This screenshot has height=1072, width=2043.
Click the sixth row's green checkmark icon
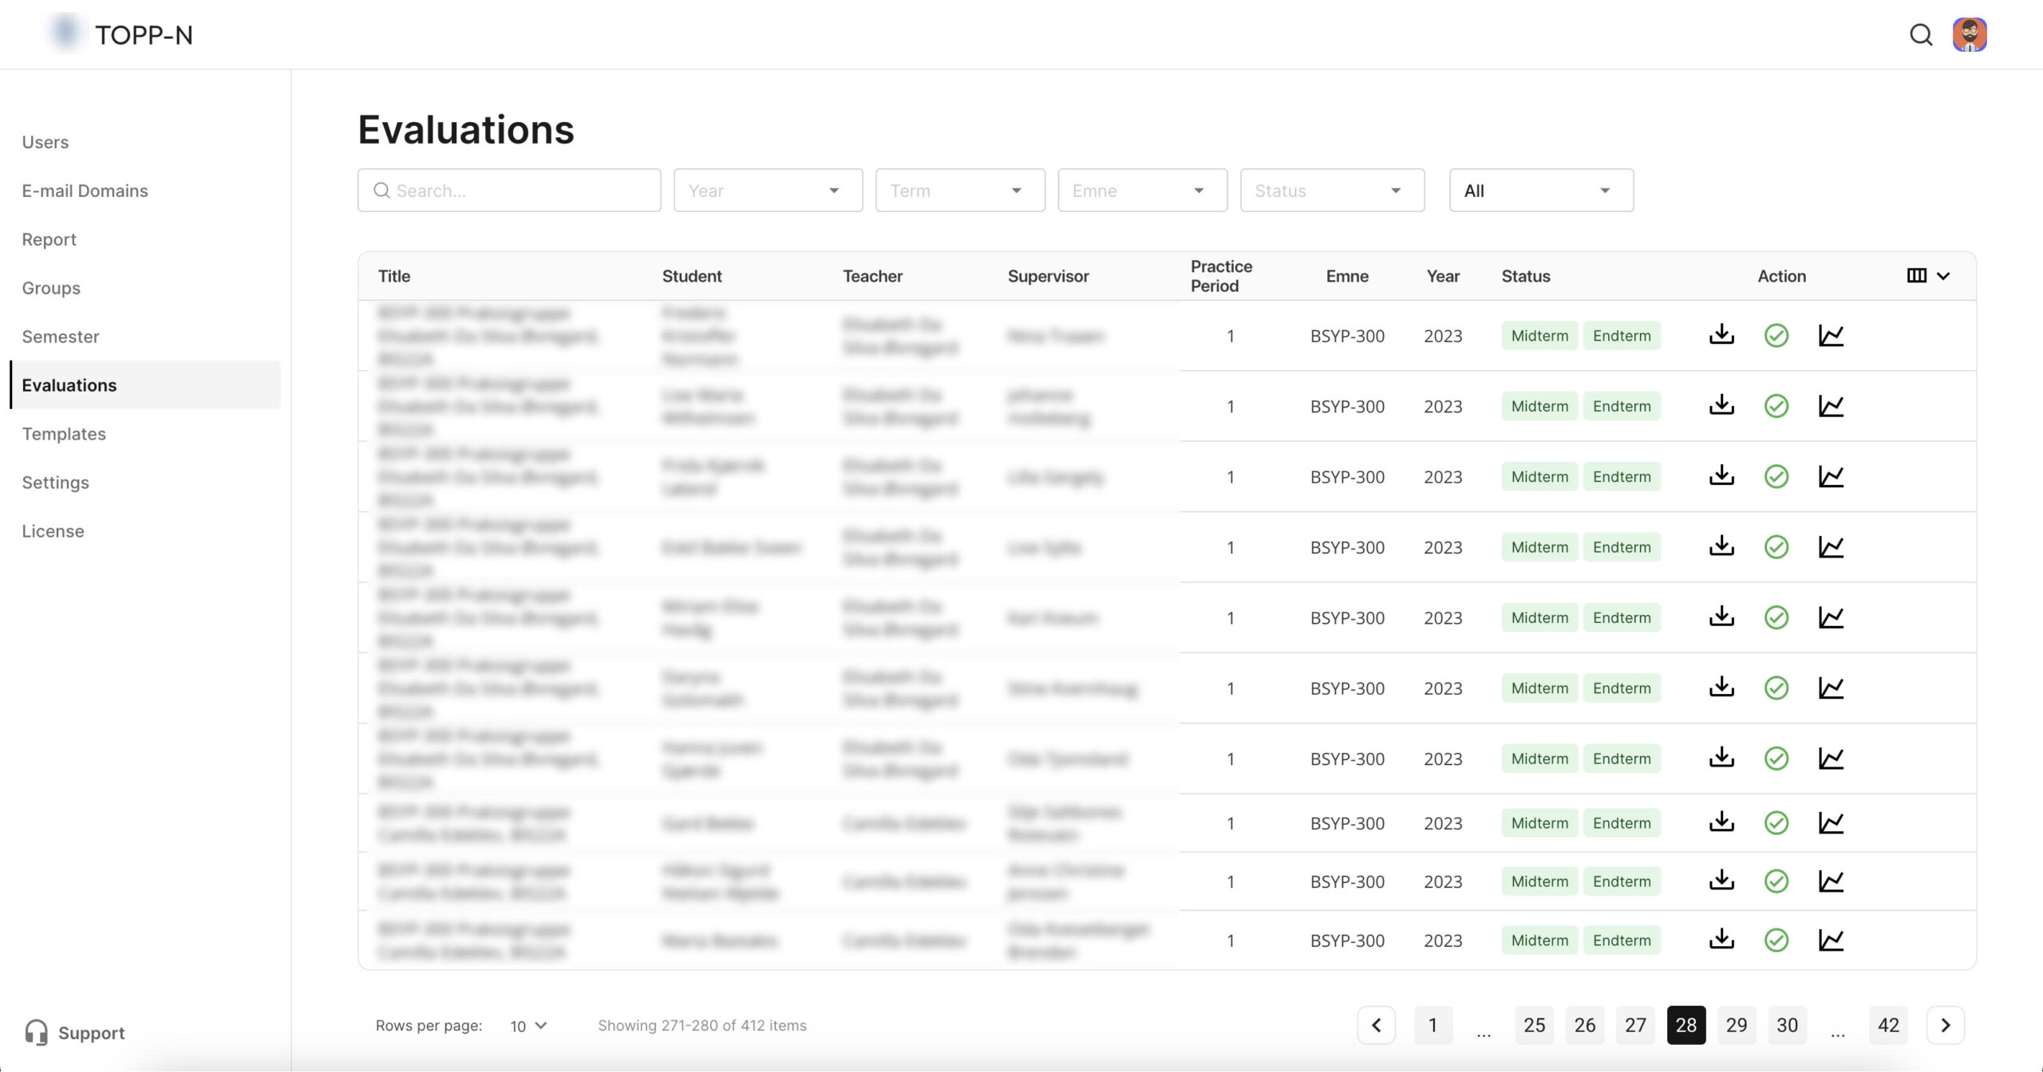pyautogui.click(x=1776, y=688)
